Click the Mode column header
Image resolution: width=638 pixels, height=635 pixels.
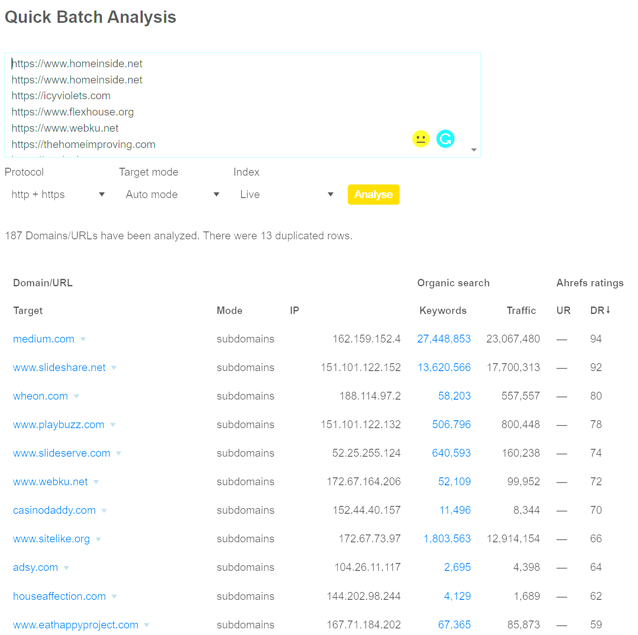pos(230,310)
